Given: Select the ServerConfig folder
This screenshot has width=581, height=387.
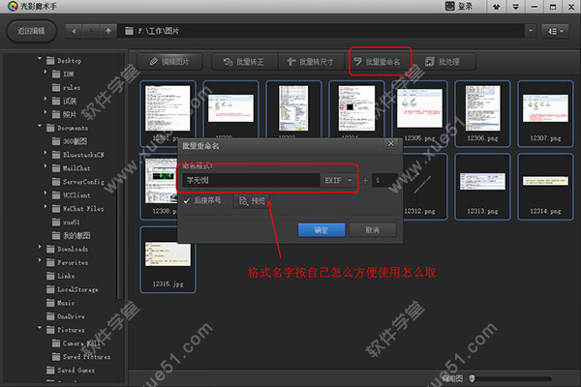Looking at the screenshot, I should (78, 182).
